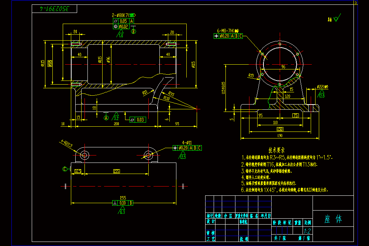Click the concentricity tolerance ø0.02 frame
This screenshot has height=246, width=369.
pos(121,26)
